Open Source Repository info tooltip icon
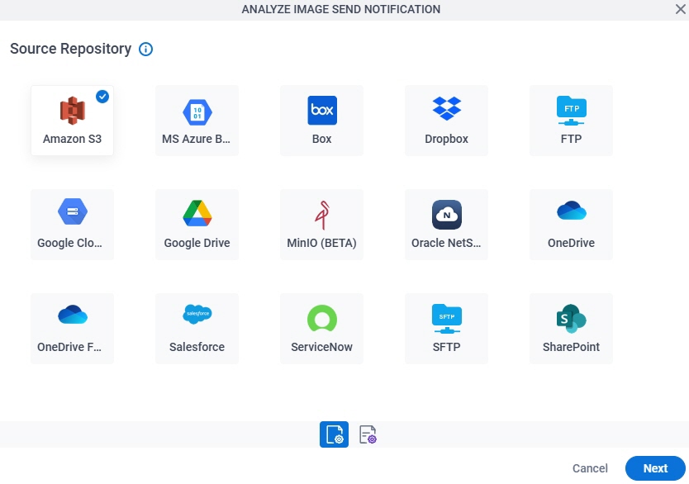 [x=146, y=50]
